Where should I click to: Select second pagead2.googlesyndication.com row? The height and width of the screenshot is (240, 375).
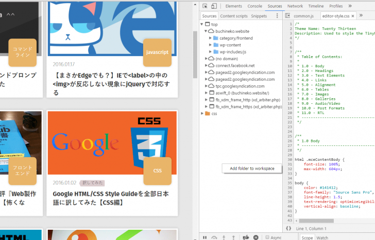[x=241, y=79]
